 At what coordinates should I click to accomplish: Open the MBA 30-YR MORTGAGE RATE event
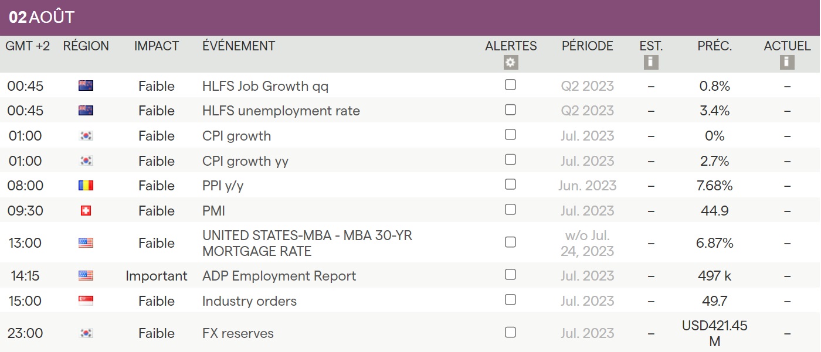coord(307,243)
